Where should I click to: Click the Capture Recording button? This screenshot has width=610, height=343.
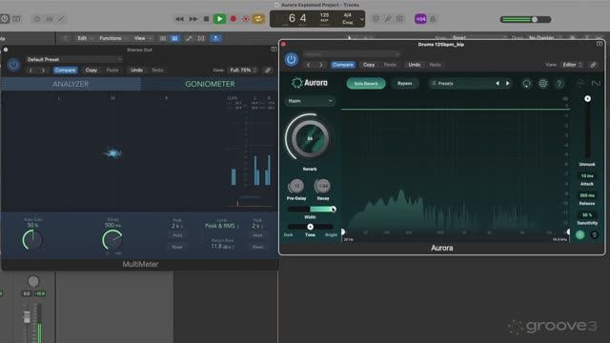point(246,19)
